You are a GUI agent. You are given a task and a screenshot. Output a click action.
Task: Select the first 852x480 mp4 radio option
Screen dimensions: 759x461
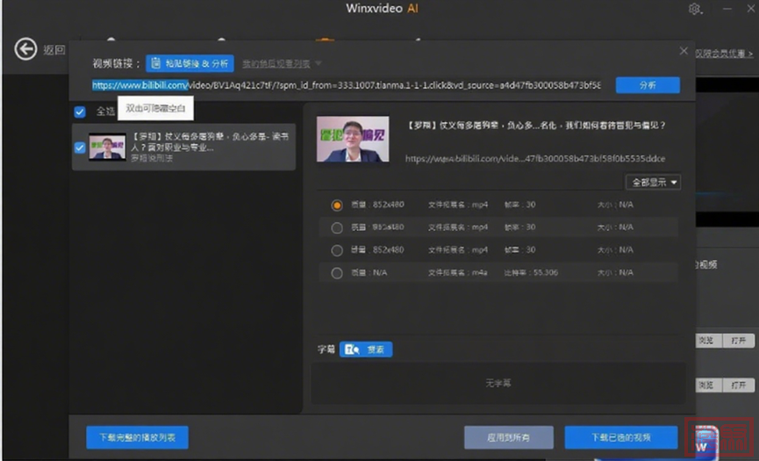click(337, 205)
